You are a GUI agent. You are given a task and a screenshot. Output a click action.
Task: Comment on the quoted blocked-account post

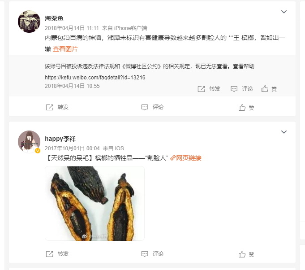pos(234,89)
